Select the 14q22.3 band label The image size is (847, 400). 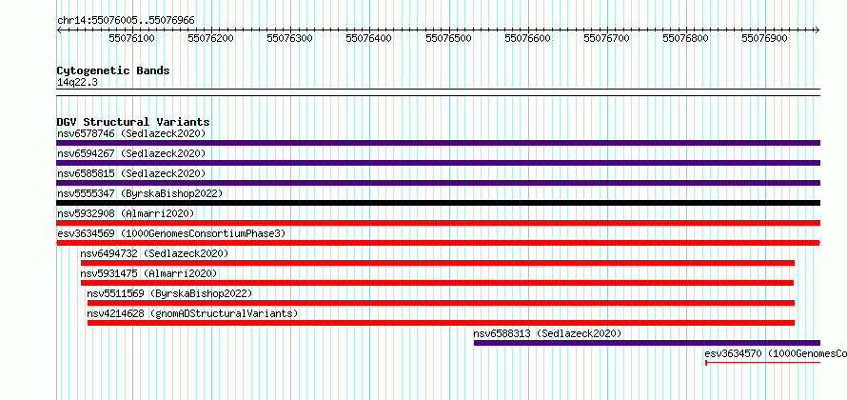(x=77, y=83)
